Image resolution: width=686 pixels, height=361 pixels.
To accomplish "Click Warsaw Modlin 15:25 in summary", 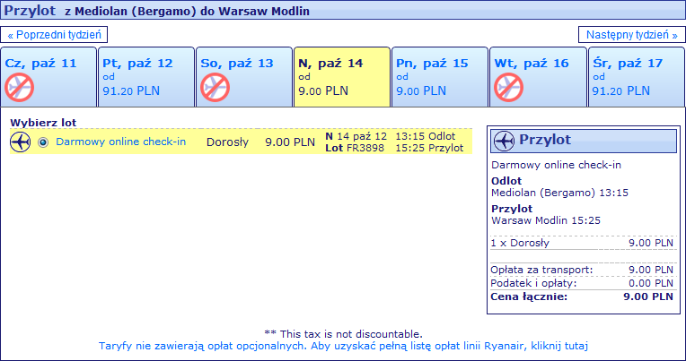I will [x=546, y=220].
